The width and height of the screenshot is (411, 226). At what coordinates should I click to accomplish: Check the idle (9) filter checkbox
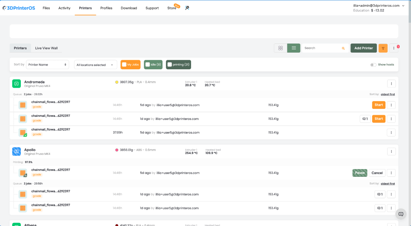pyautogui.click(x=147, y=65)
